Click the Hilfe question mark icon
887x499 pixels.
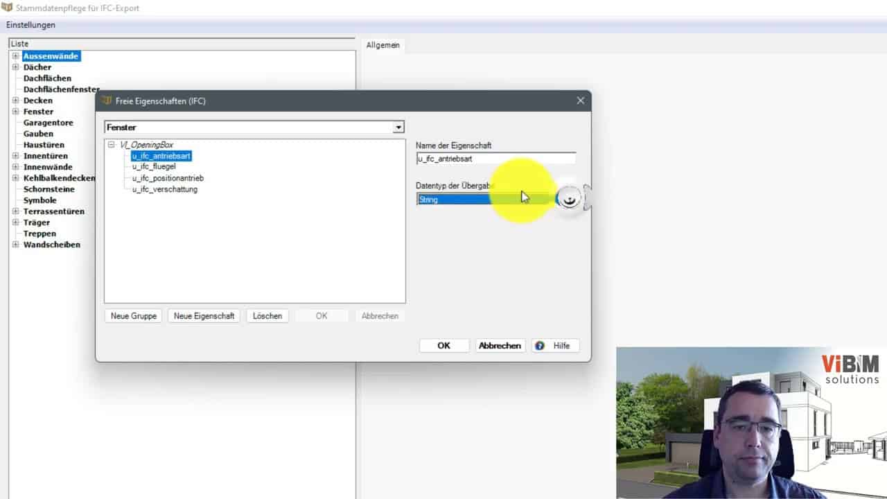pos(540,346)
